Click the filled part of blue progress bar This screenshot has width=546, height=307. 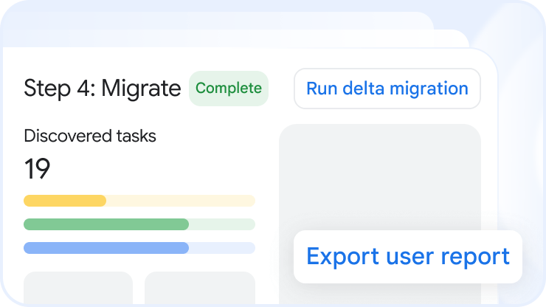(x=106, y=248)
